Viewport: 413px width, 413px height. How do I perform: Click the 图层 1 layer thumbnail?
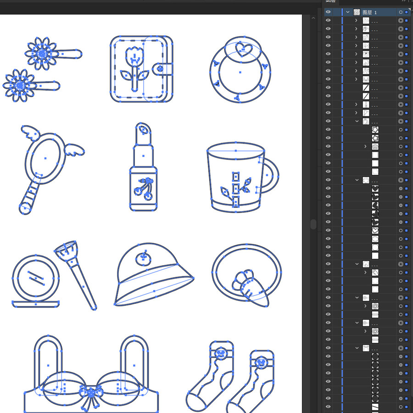(x=357, y=12)
